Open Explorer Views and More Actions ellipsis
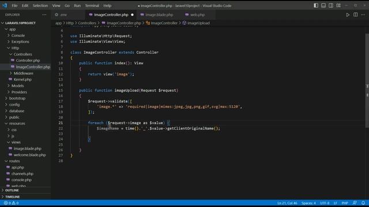The width and height of the screenshot is (369, 207). [44, 15]
